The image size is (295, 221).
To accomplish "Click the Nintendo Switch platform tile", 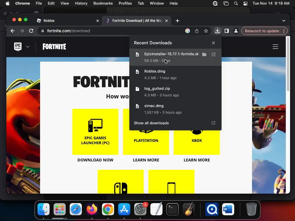I will (x=121, y=182).
